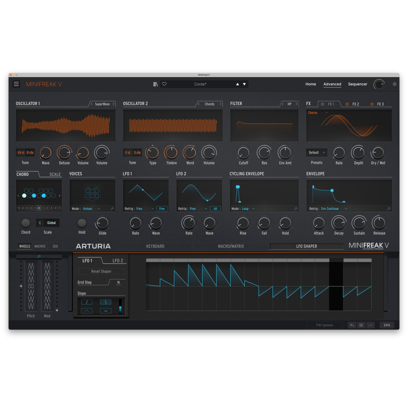
Task: Select the triangle slope shape
Action: [87, 311]
